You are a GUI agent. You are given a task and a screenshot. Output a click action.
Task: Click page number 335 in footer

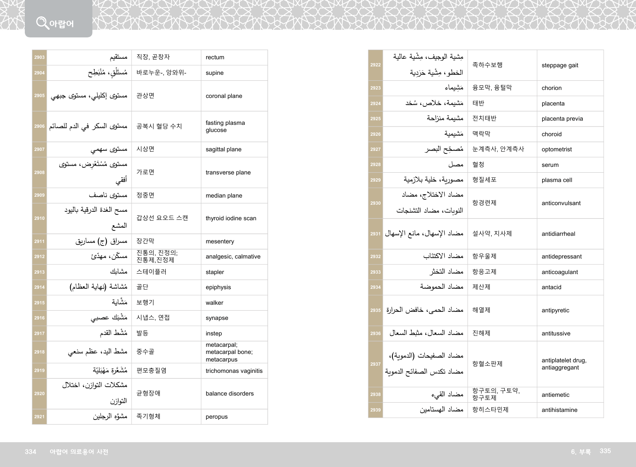coord(605,451)
